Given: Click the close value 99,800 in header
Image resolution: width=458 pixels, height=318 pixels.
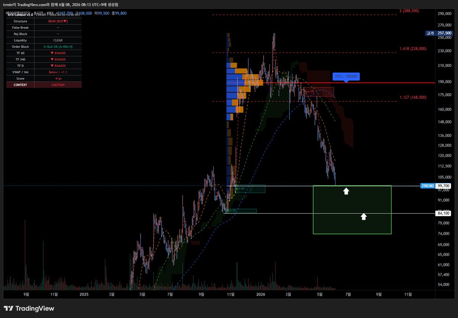Looking at the screenshot, I should 120,13.
